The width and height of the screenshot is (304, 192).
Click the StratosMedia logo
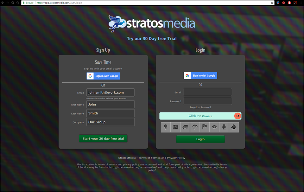point(152,24)
